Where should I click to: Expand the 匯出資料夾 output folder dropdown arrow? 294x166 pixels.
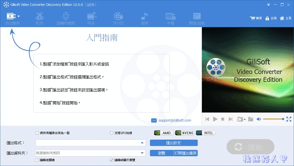point(142,153)
